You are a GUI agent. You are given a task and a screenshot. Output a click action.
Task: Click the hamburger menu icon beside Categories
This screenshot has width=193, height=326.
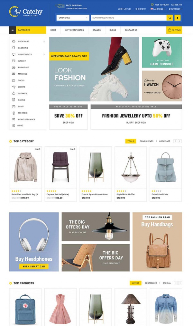[13, 30]
